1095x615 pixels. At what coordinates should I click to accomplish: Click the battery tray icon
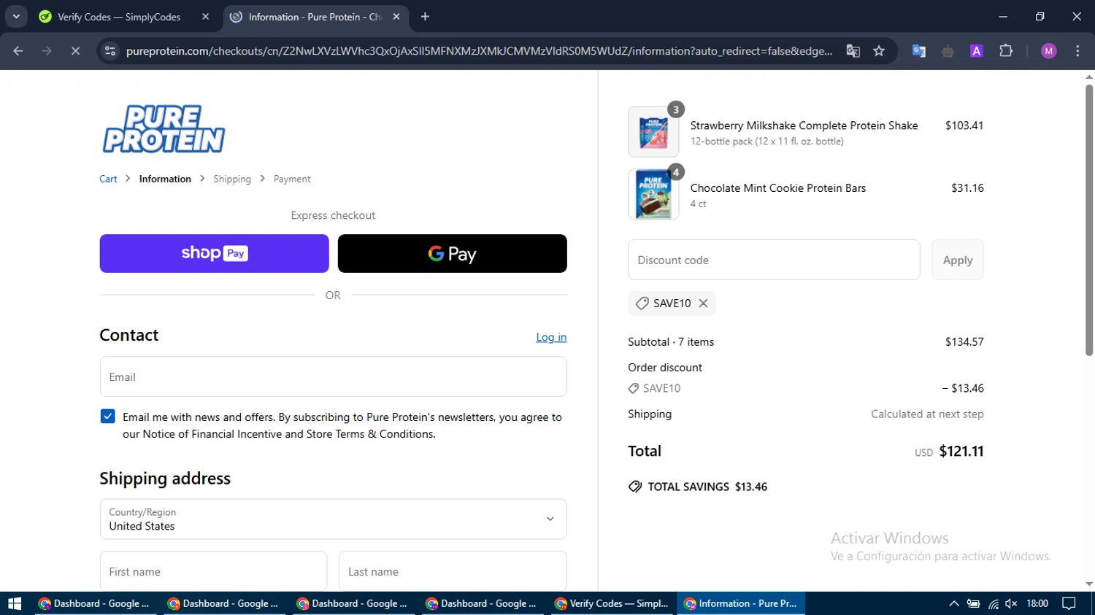pos(973,603)
